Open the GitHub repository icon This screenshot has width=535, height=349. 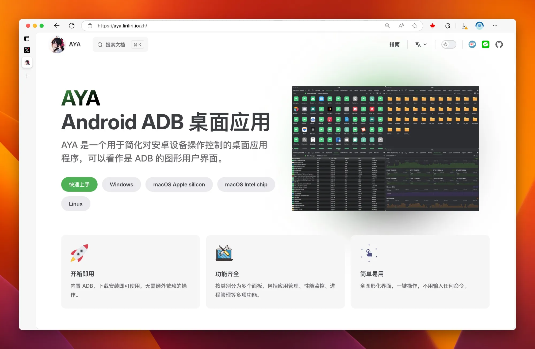[499, 44]
